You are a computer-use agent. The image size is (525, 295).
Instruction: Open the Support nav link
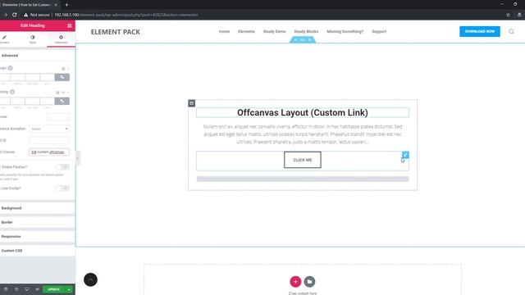379,31
